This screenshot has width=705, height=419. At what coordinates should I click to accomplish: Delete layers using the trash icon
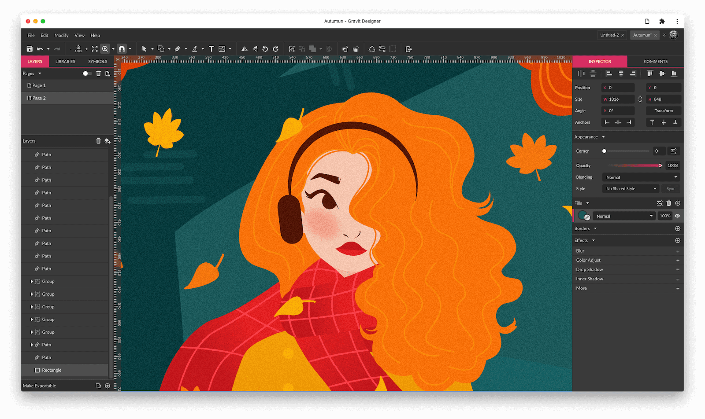click(x=98, y=140)
